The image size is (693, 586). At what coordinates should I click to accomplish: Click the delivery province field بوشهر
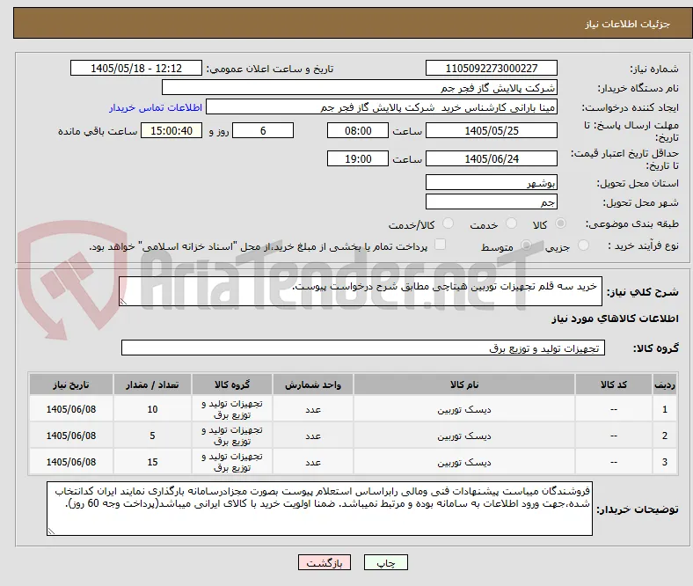click(492, 182)
